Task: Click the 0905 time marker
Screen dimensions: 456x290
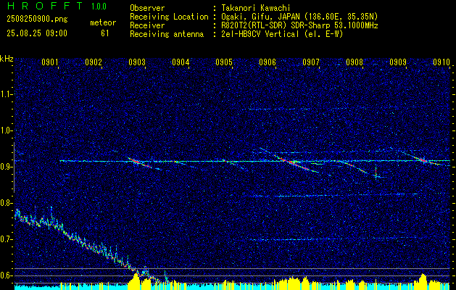Action: [224, 62]
